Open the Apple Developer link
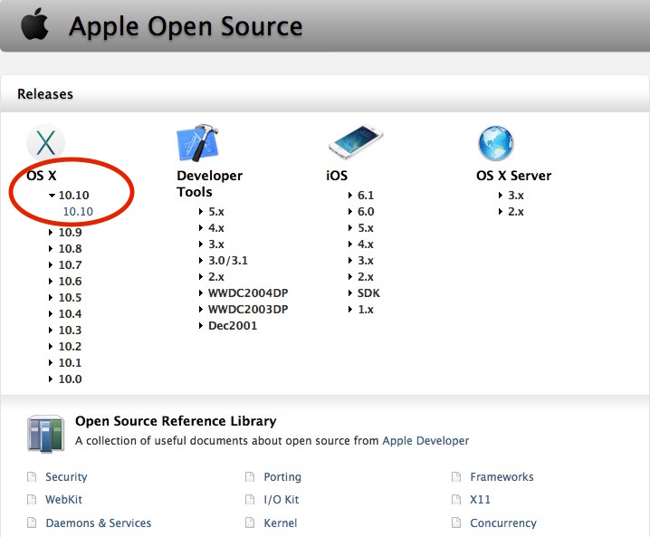Image resolution: width=650 pixels, height=537 pixels. 425,440
